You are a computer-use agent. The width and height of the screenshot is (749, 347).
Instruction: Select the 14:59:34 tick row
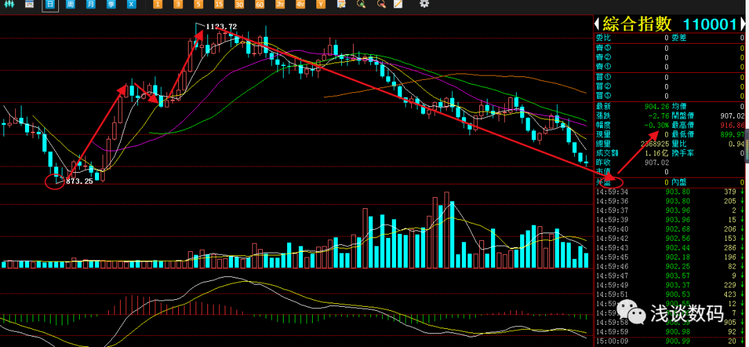(x=670, y=192)
